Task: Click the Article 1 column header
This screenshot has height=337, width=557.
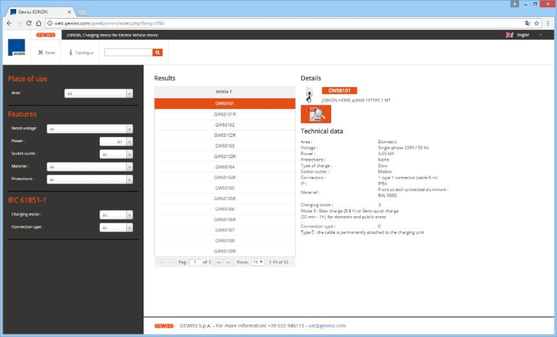Action: (224, 92)
